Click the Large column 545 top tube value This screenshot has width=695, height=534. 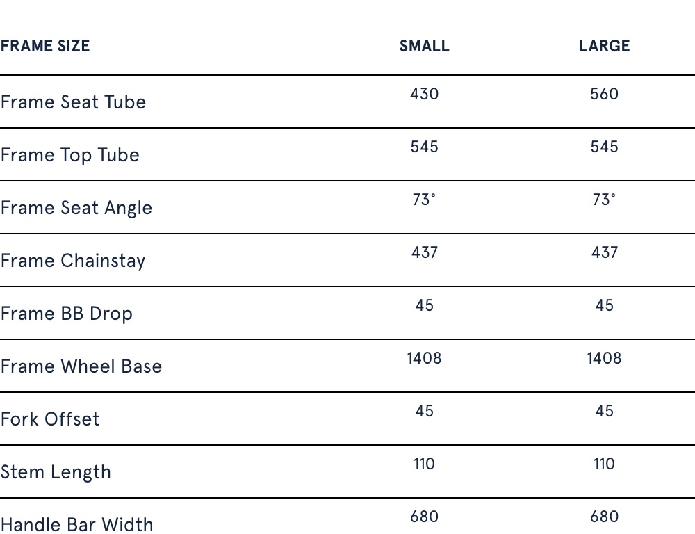tap(604, 147)
